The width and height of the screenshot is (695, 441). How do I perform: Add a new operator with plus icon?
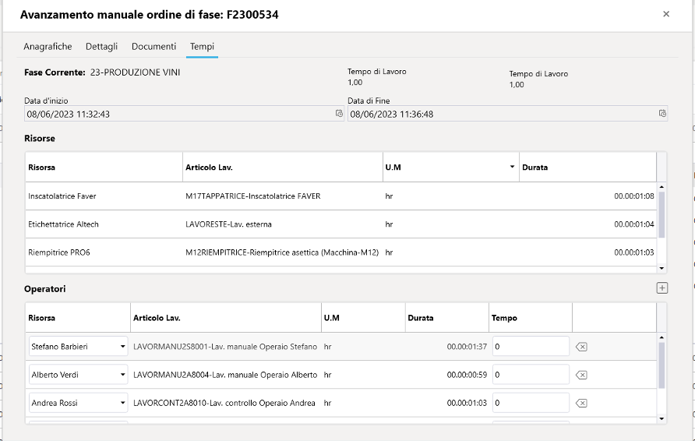tap(661, 288)
